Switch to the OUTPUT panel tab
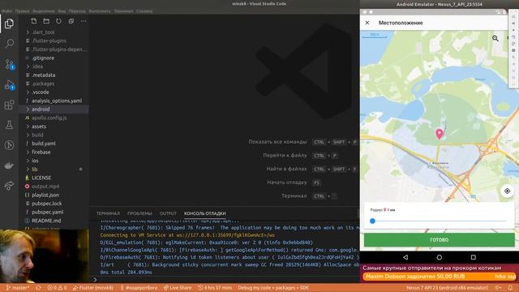 pos(168,213)
